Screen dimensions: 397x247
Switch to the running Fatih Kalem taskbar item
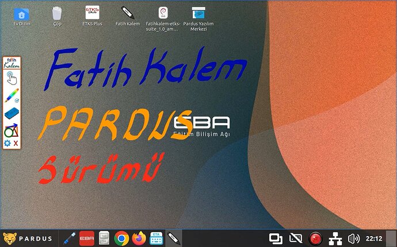174,238
